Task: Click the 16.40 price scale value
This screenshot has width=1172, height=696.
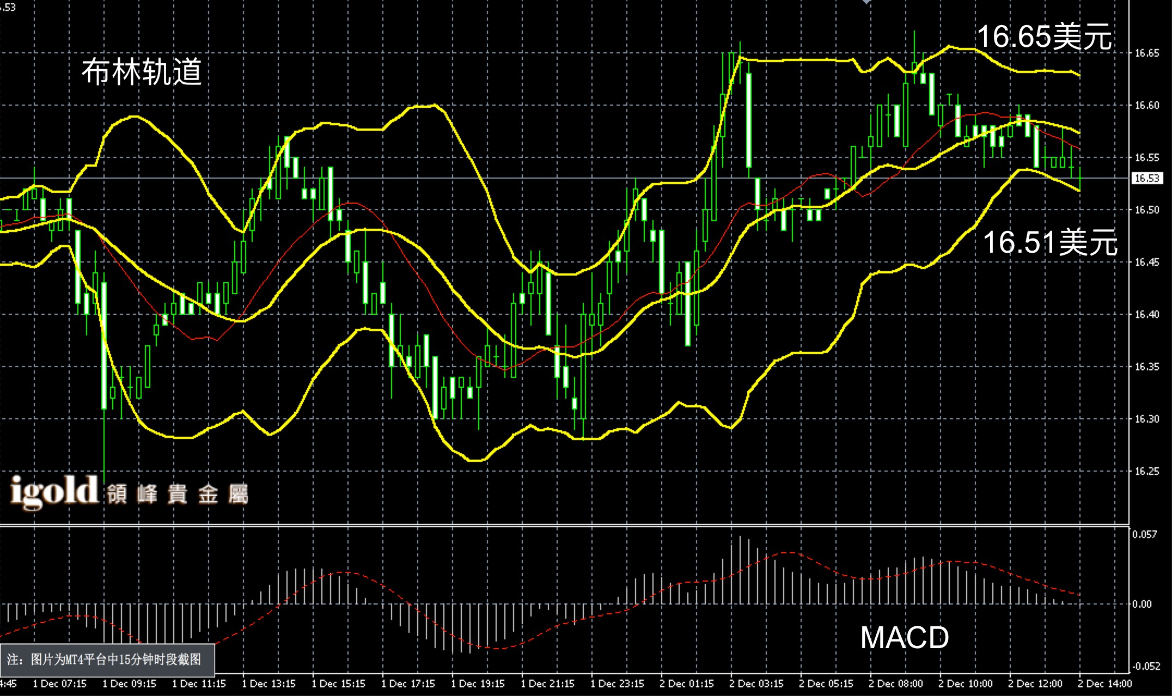Action: [x=1147, y=314]
